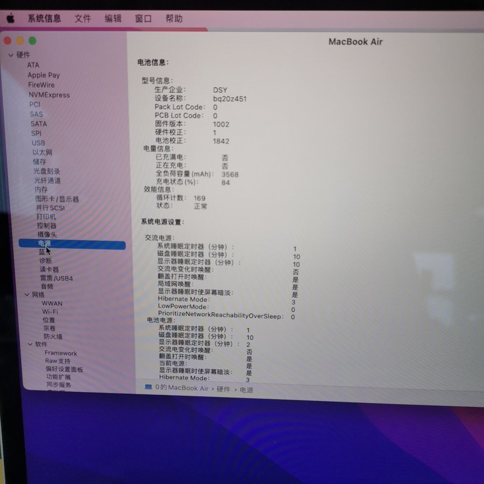Click the 状态 value 正常
The image size is (484, 484).
click(x=201, y=206)
